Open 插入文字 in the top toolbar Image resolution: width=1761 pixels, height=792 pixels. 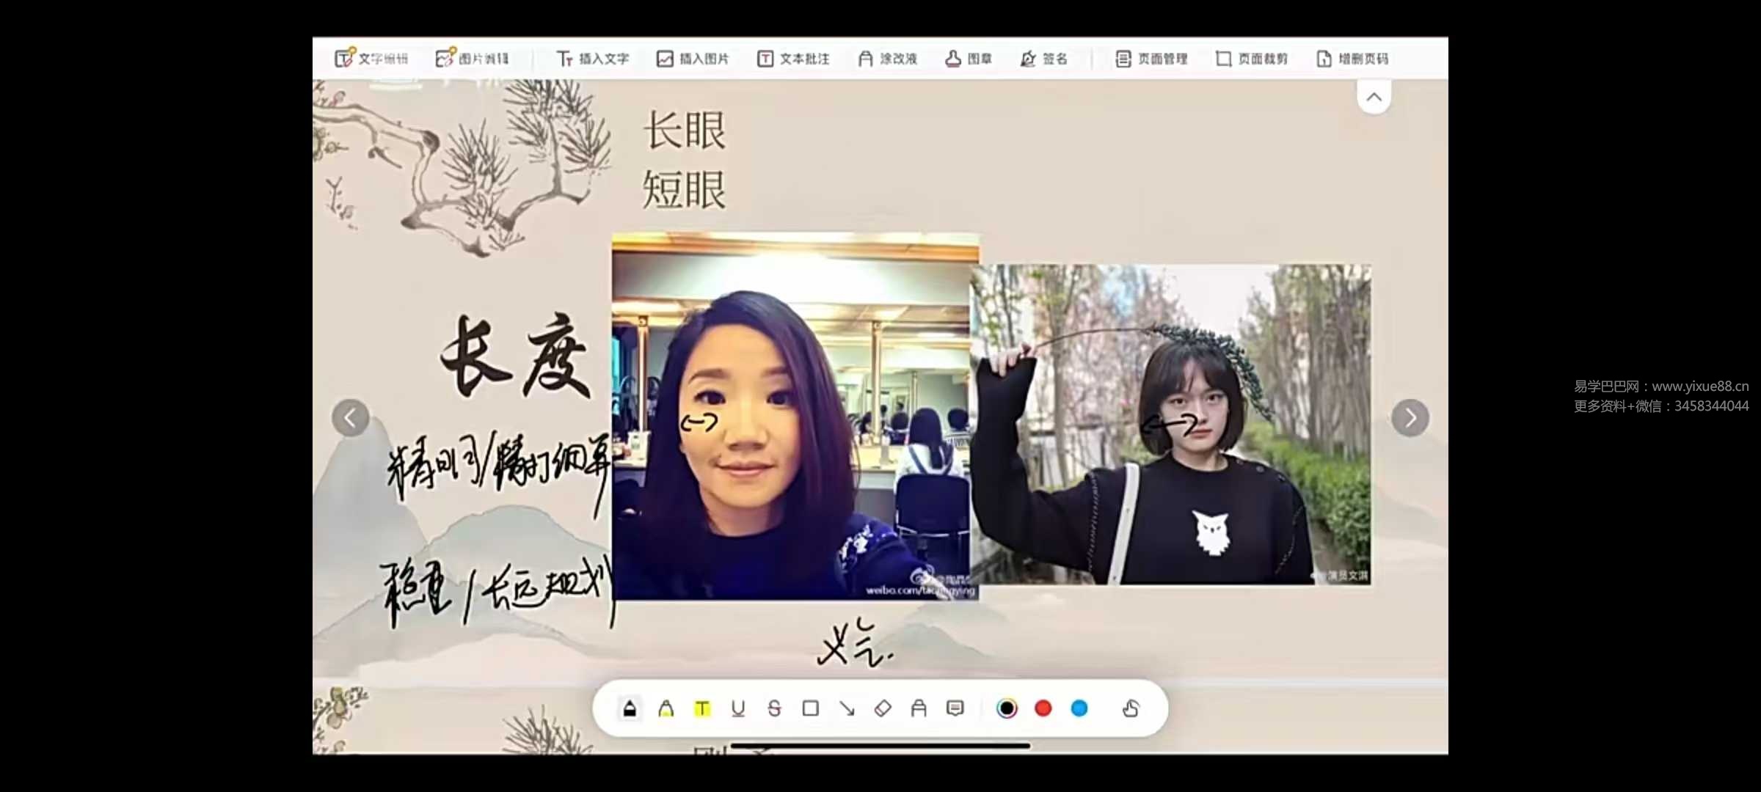593,59
